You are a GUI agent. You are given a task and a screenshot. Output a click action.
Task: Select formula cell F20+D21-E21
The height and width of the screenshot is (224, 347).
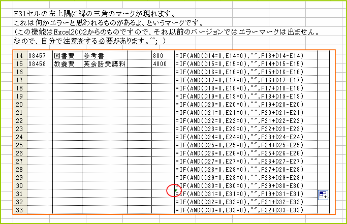[x=246, y=112]
